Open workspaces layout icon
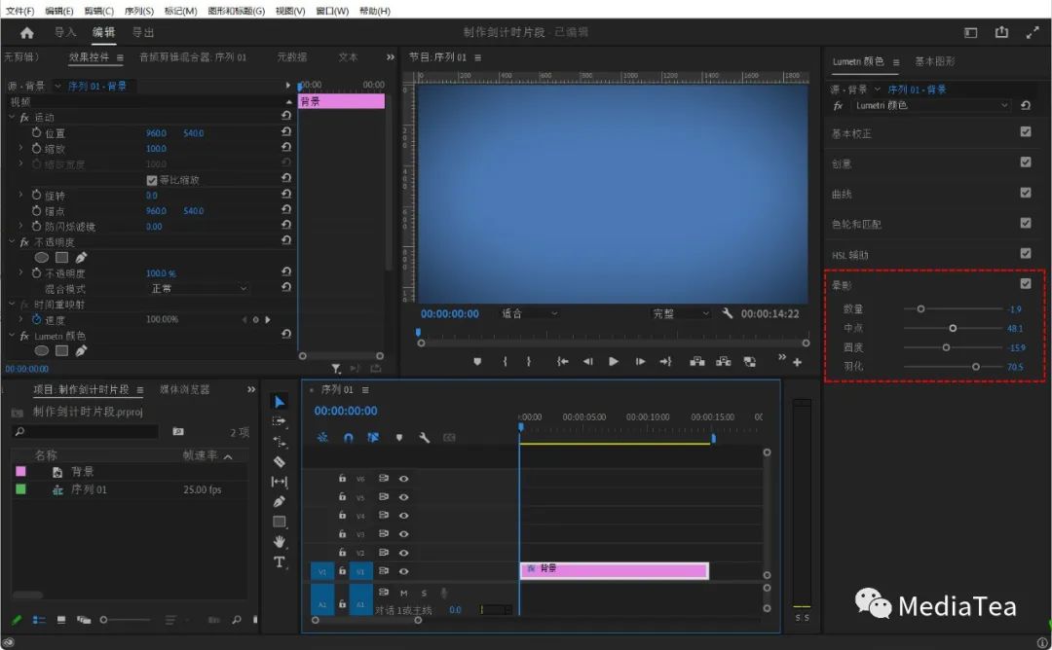The width and height of the screenshot is (1052, 650). click(971, 32)
